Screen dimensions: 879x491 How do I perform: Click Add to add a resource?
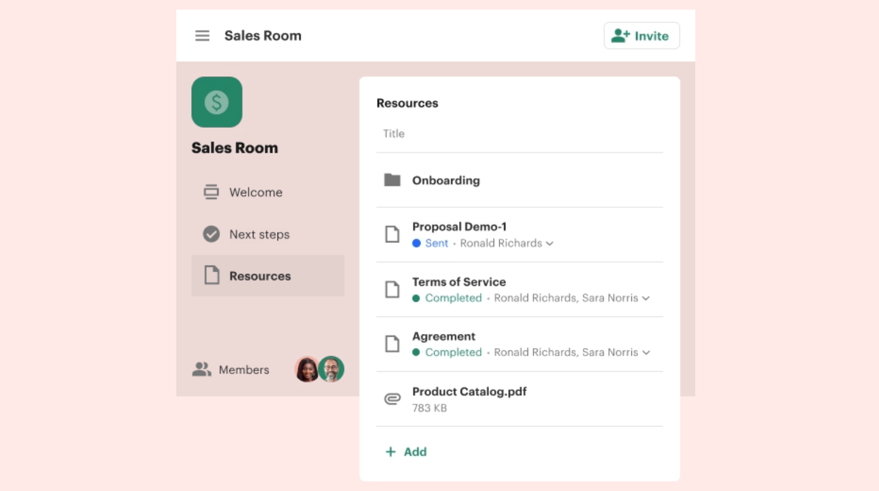pyautogui.click(x=406, y=452)
